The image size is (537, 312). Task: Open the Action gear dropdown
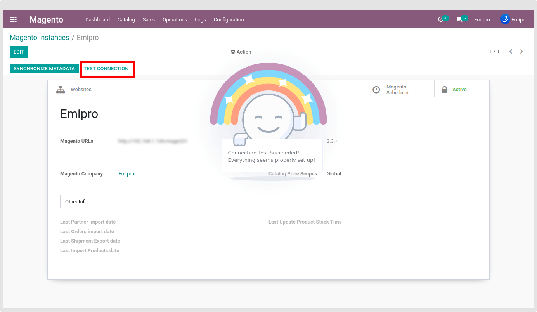coord(241,52)
